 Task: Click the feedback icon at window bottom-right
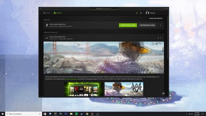(164, 93)
